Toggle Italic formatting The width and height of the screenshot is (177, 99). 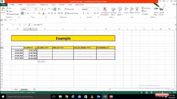pyautogui.click(x=25, y=13)
